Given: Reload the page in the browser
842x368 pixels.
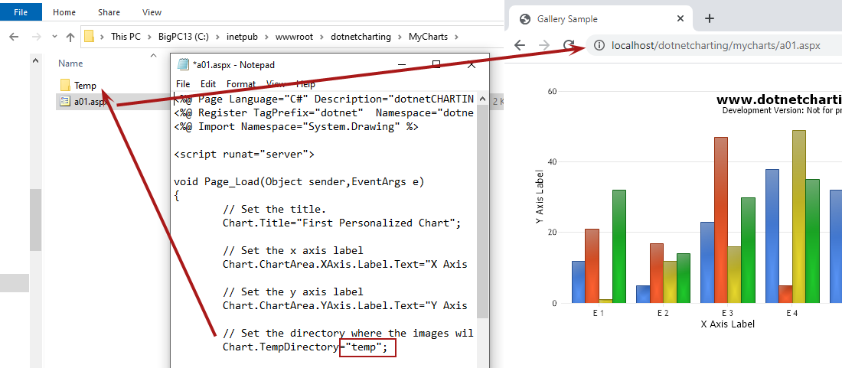Looking at the screenshot, I should (569, 45).
